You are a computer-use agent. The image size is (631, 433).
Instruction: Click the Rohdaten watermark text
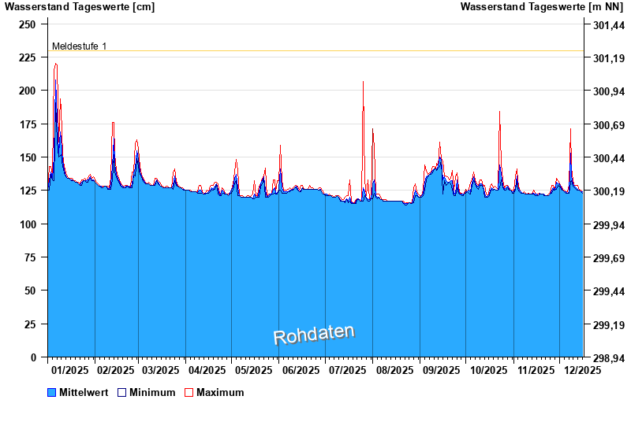coord(314,335)
